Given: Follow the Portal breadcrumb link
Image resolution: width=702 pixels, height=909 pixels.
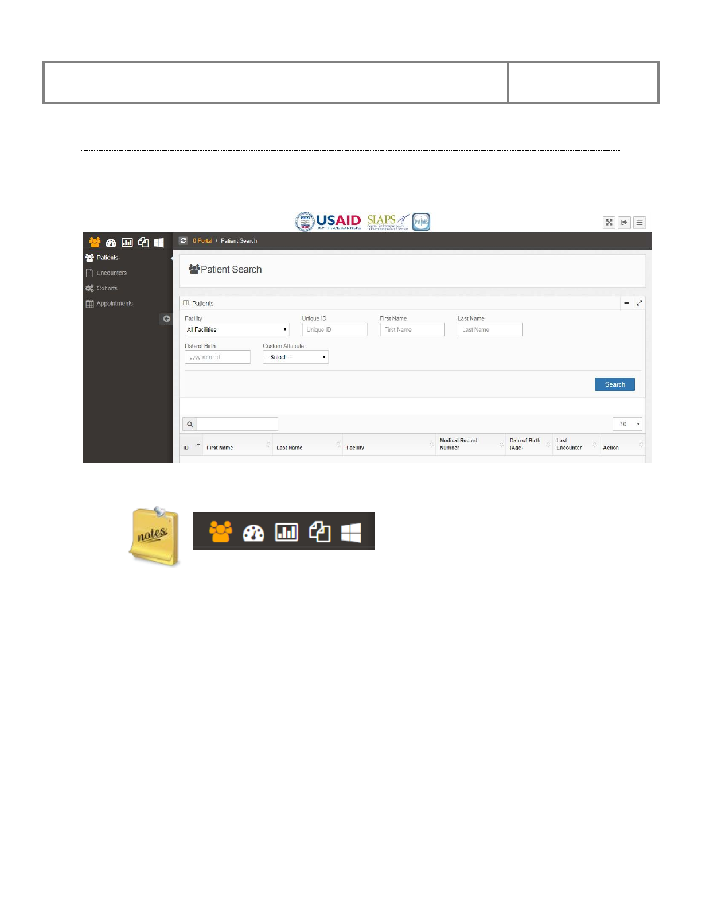Looking at the screenshot, I should (202, 241).
